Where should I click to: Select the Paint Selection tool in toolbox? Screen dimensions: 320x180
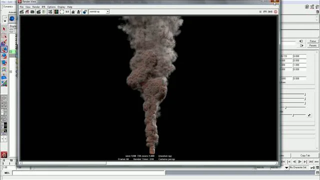(4, 42)
